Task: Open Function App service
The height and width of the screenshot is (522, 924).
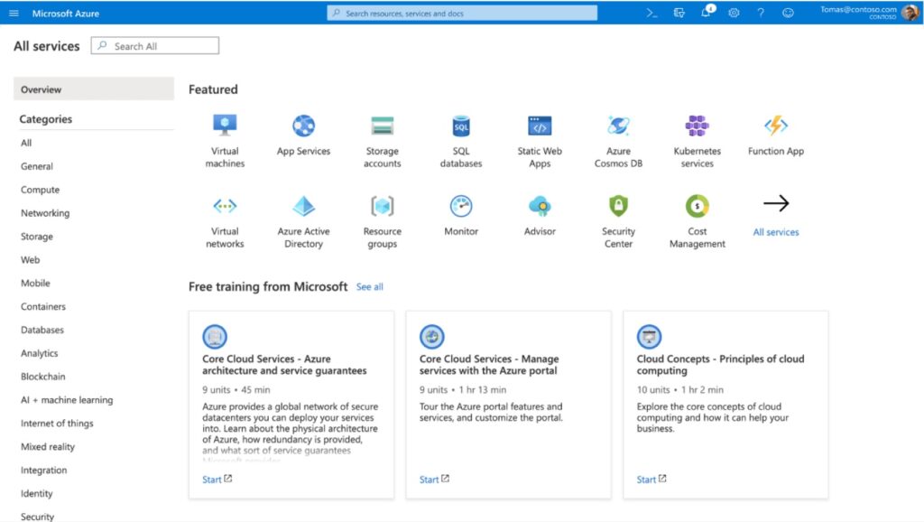Action: (x=775, y=135)
